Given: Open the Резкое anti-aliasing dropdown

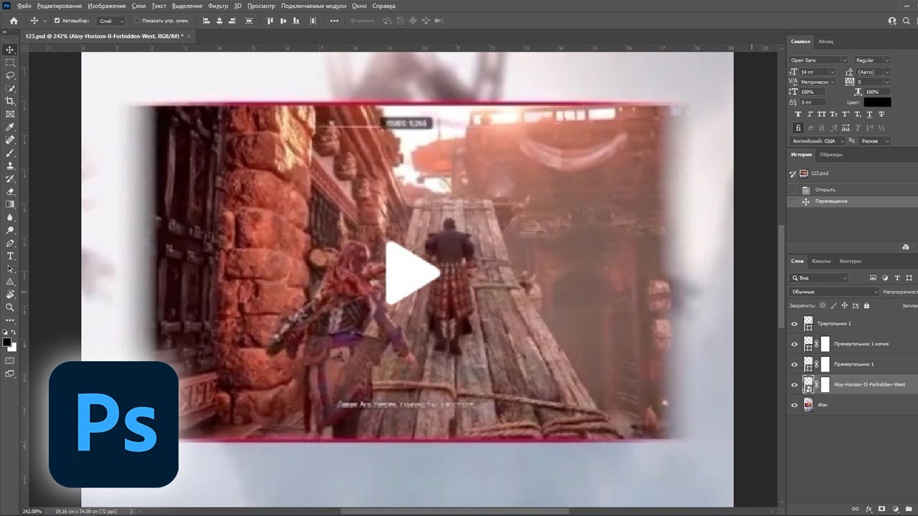Looking at the screenshot, I should [x=875, y=141].
